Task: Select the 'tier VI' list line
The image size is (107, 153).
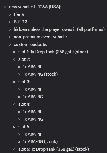Action: 20,14
